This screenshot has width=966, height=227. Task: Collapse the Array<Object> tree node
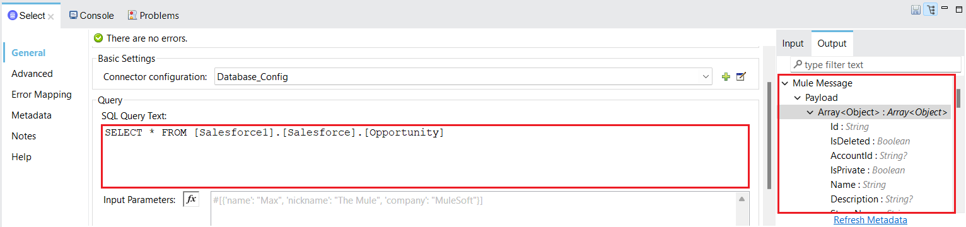click(x=810, y=112)
